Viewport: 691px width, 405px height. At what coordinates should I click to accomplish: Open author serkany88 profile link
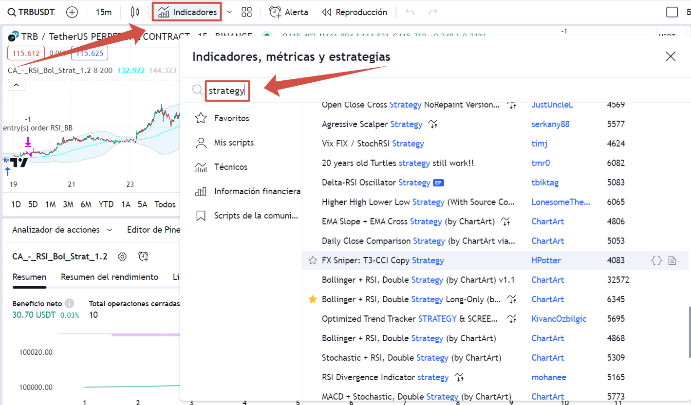[550, 124]
